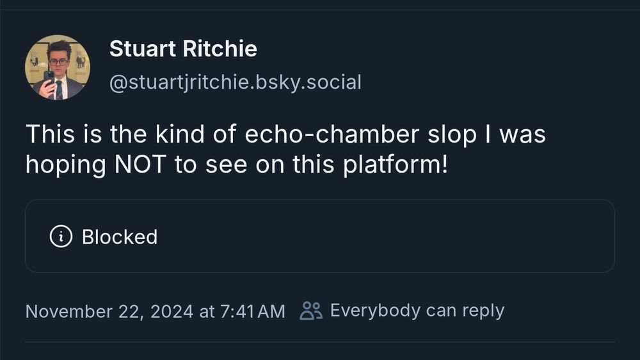
Task: Open Stuart Ritchie's profile avatar
Action: 58,67
